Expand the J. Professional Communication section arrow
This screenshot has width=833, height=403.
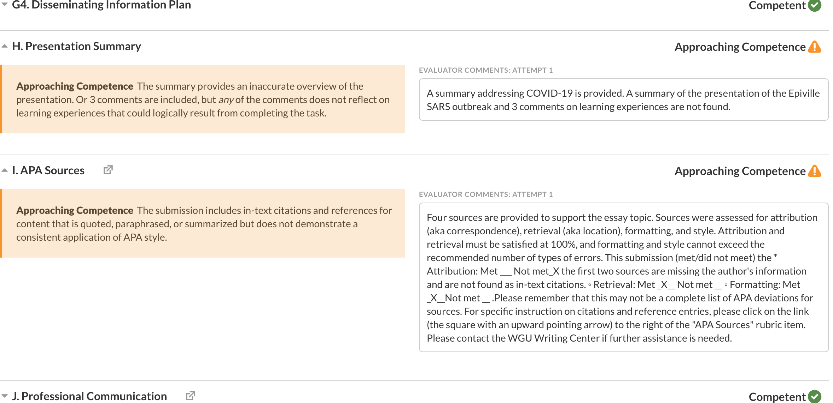pos(5,396)
